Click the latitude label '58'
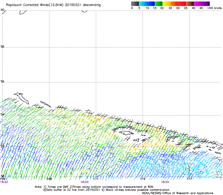Image resolution: width=223 pixels, height=195 pixels. click(x=2, y=46)
